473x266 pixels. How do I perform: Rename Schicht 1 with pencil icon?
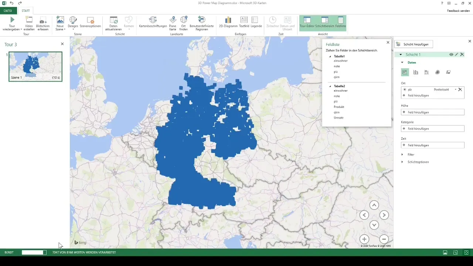coord(456,54)
